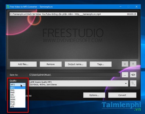145x114 pixels.
Task: Select M4R in format list
Action: click(x=18, y=92)
